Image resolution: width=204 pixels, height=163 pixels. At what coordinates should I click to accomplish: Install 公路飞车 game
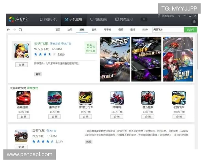pyautogui.click(x=179, y=116)
